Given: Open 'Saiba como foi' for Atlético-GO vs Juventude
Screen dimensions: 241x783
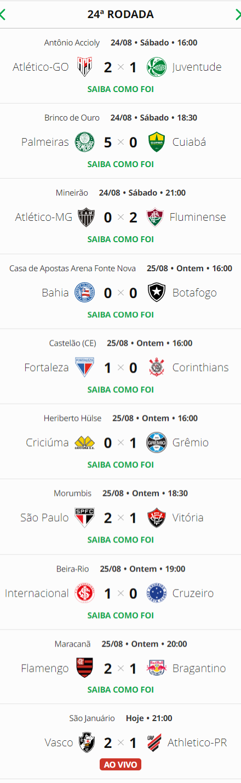Looking at the screenshot, I should click(120, 89).
